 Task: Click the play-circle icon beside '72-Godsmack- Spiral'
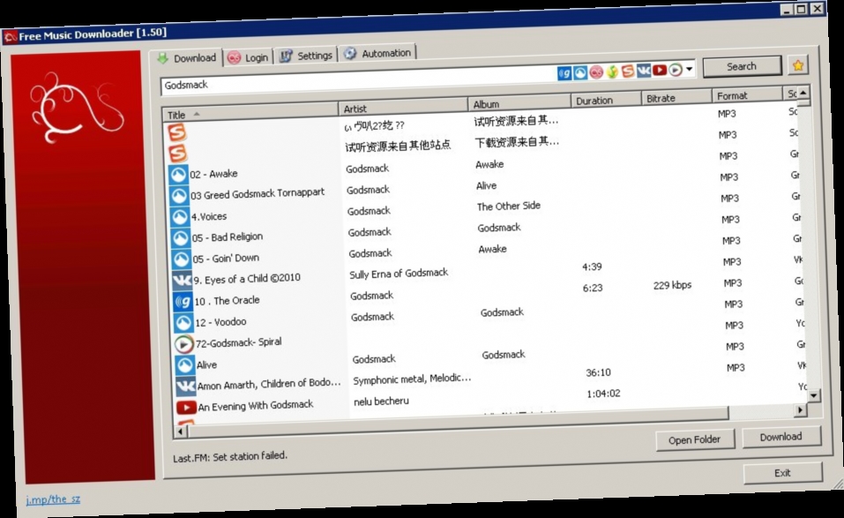pyautogui.click(x=184, y=343)
